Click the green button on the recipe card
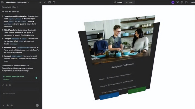The image size is (195, 109). (137, 90)
